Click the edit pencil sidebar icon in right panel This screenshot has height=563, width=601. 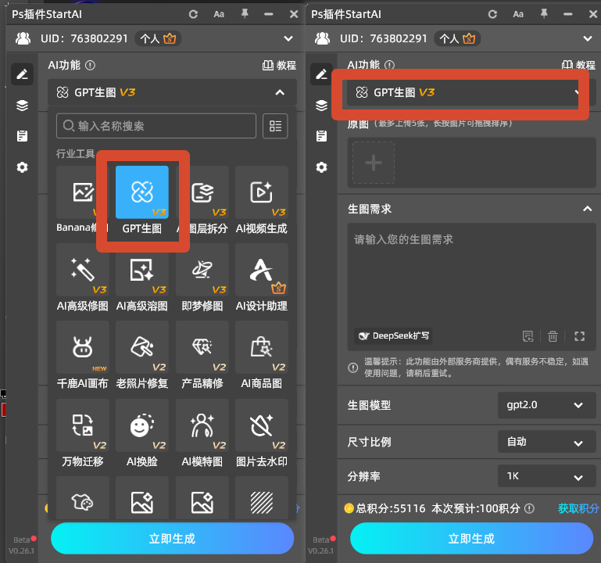(321, 74)
